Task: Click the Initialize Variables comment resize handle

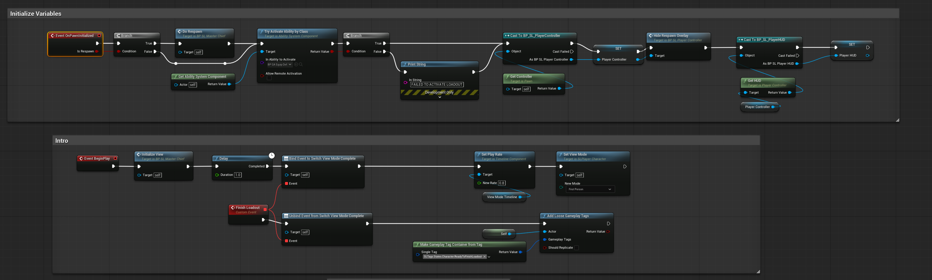Action: pyautogui.click(x=898, y=120)
